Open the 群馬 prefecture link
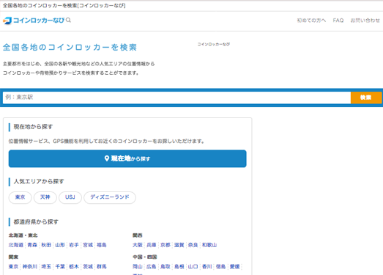The image size is (383, 275). click(102, 266)
